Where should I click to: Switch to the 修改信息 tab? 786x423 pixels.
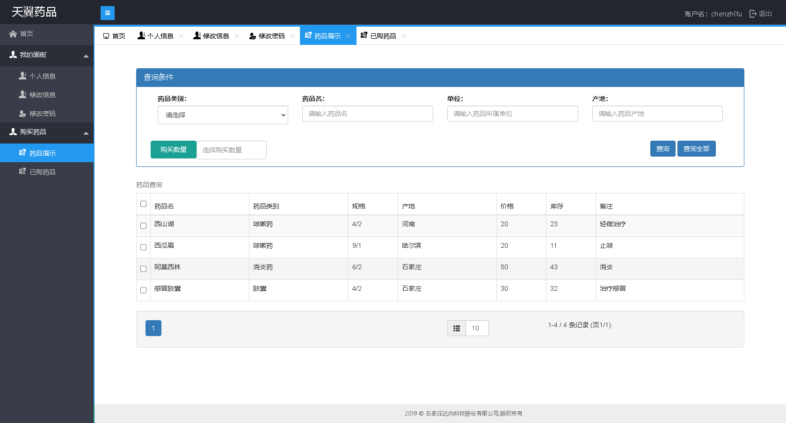216,36
